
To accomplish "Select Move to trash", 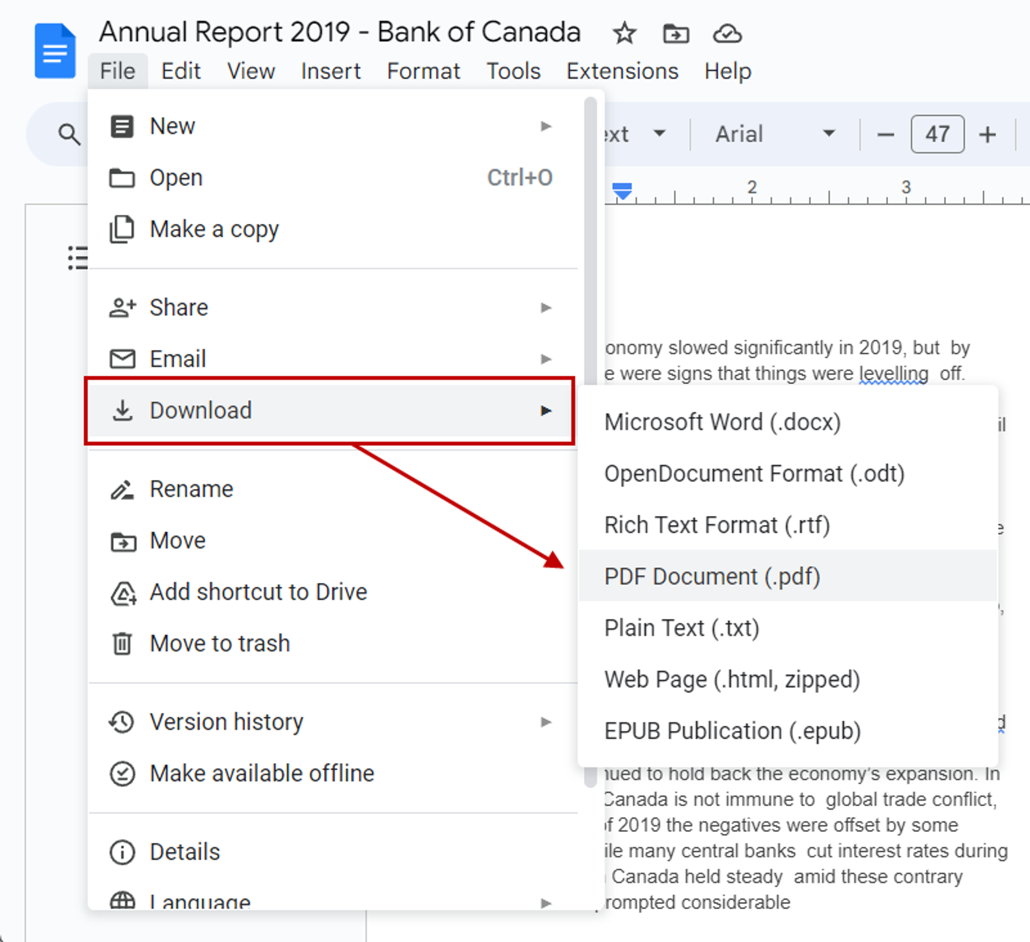I will (333, 644).
